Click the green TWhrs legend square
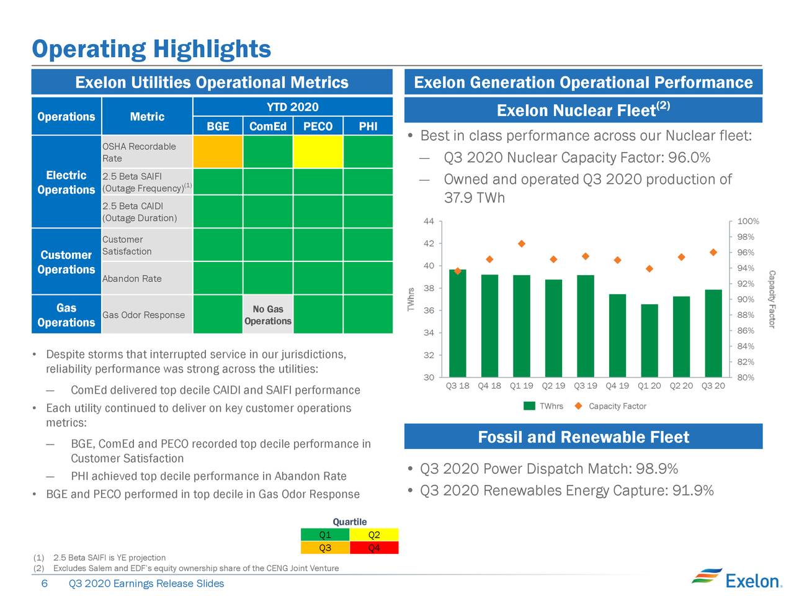The image size is (794, 596). pos(530,406)
